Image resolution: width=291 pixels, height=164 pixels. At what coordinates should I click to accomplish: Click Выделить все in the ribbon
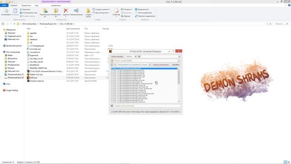[142, 9]
